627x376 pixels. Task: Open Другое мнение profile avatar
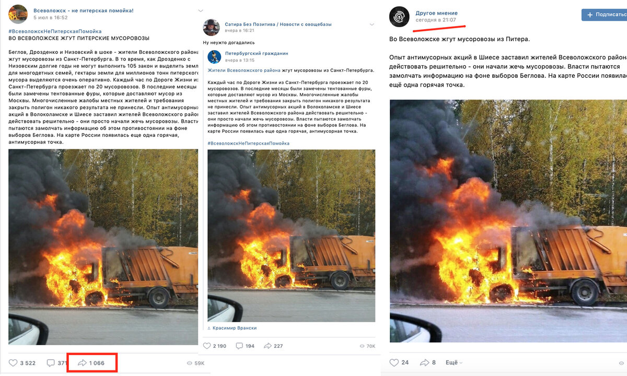pyautogui.click(x=399, y=17)
